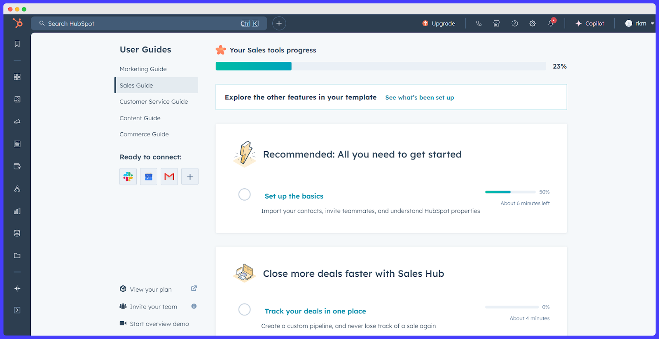Click the 'Your Sales tools progress' heading
The width and height of the screenshot is (659, 339).
pos(273,50)
